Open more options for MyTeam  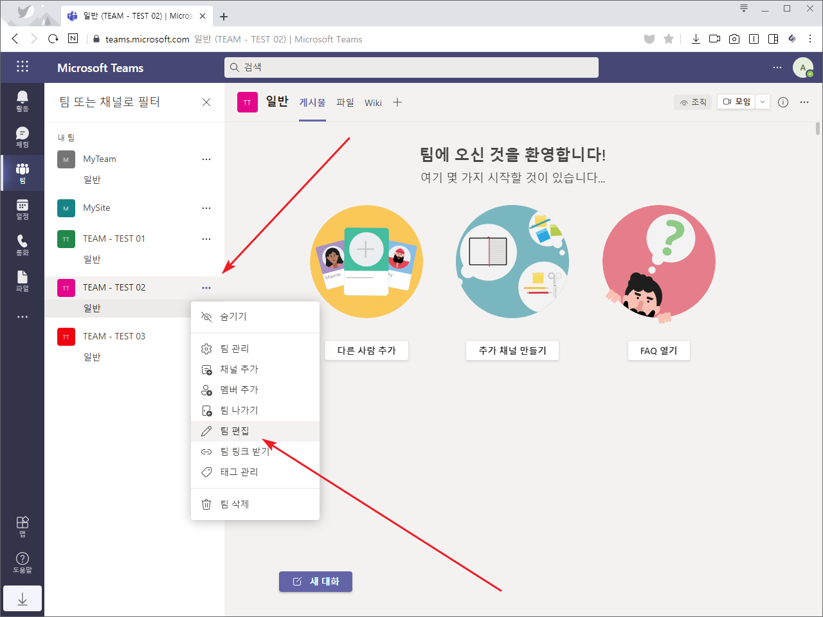pyautogui.click(x=206, y=159)
